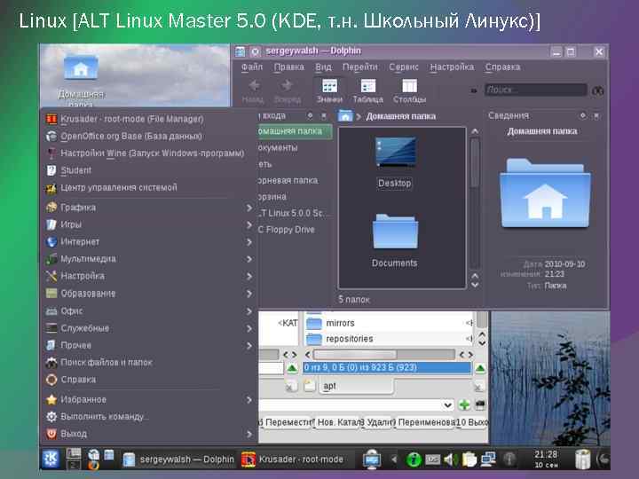Open Перейти menu in Dolphin
Viewport: 639px width, 479px height.
pyautogui.click(x=359, y=67)
